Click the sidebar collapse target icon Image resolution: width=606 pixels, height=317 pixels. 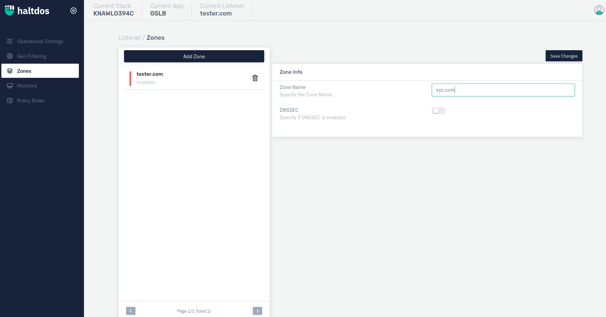click(x=73, y=11)
